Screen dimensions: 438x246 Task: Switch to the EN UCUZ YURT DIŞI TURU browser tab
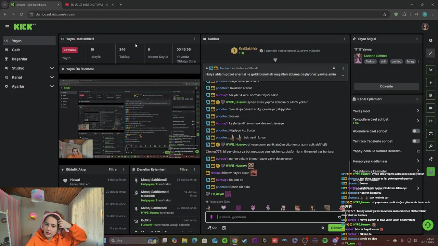coord(89,5)
